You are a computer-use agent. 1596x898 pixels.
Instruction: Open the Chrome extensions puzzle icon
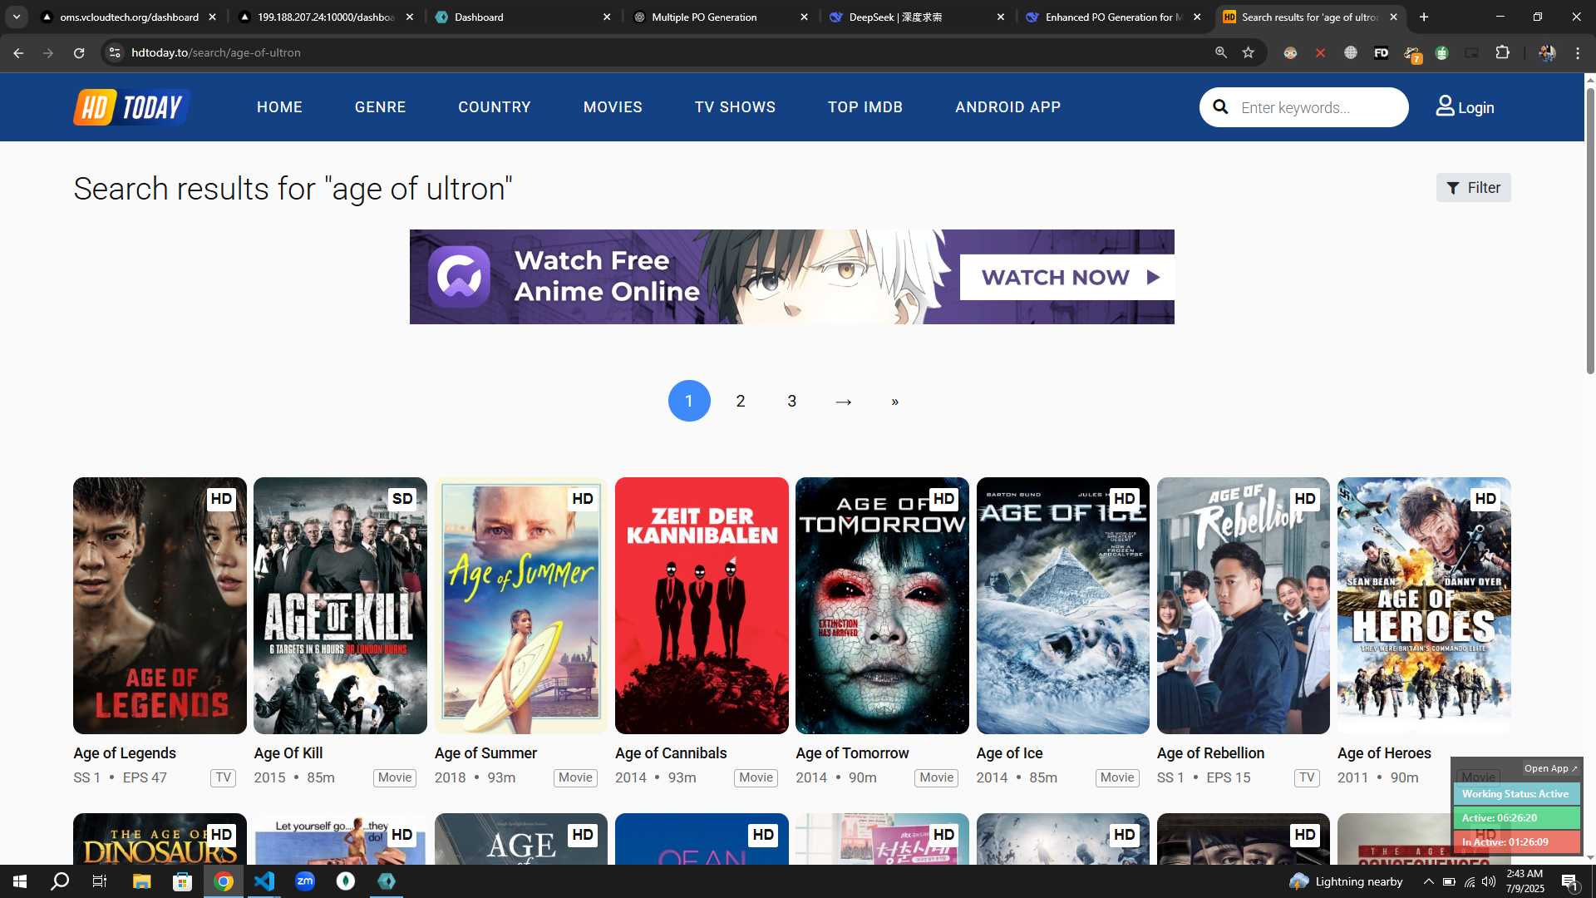point(1502,52)
